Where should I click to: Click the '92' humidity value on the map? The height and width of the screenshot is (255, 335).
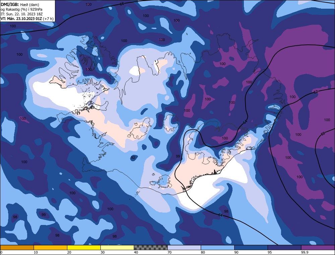[133, 158]
